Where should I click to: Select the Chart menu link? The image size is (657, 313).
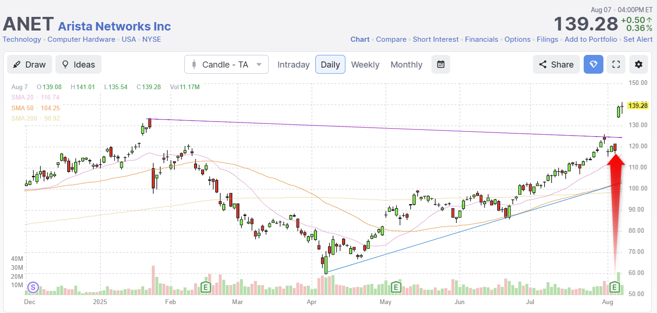[360, 39]
